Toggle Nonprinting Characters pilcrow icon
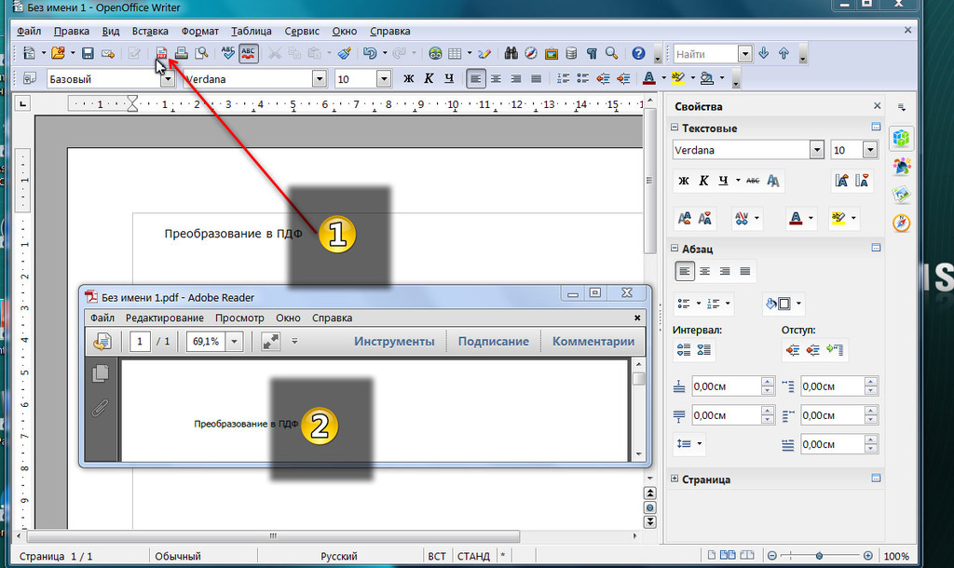The image size is (954, 568). coord(592,53)
